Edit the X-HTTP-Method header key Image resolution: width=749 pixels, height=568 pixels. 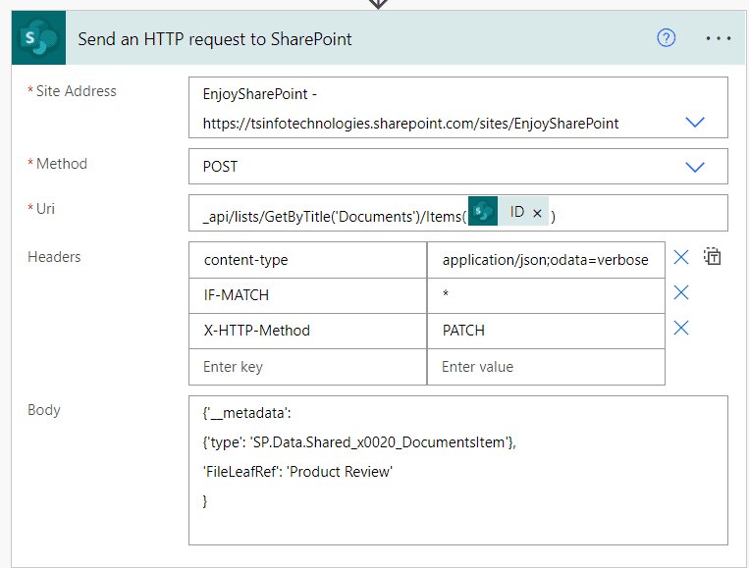tap(307, 331)
